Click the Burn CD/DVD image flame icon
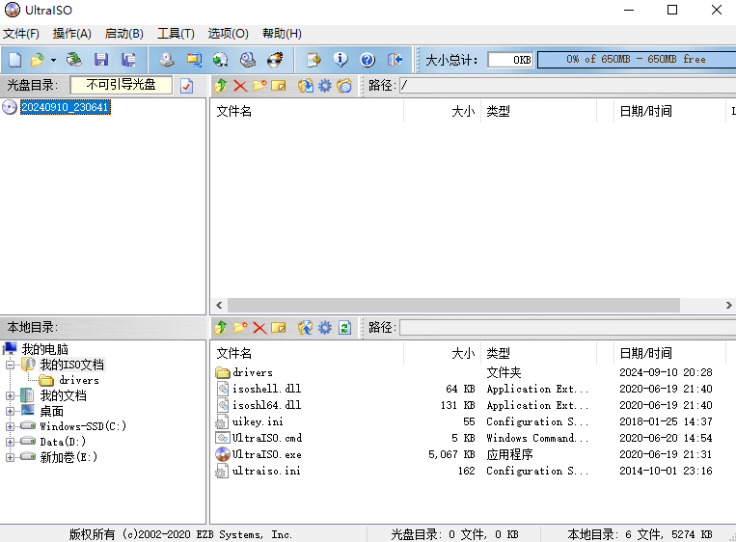This screenshot has height=542, width=736. (275, 60)
